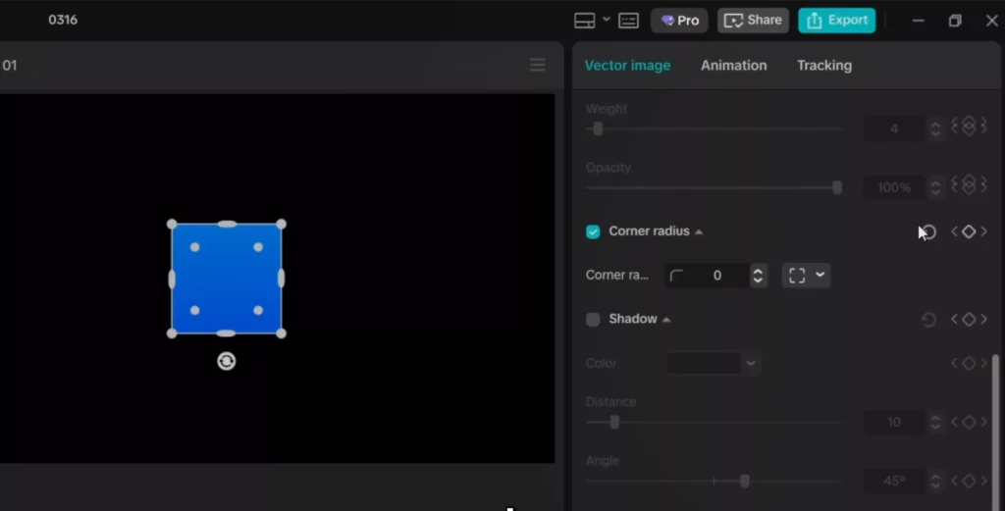1005x511 pixels.
Task: Collapse the Shadow section
Action: point(666,320)
